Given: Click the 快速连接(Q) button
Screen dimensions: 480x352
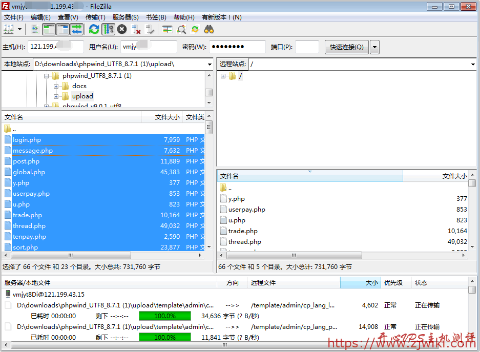Looking at the screenshot, I should (x=346, y=47).
